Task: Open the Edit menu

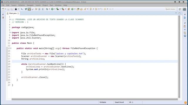Action: pyautogui.click(x=8, y=5)
